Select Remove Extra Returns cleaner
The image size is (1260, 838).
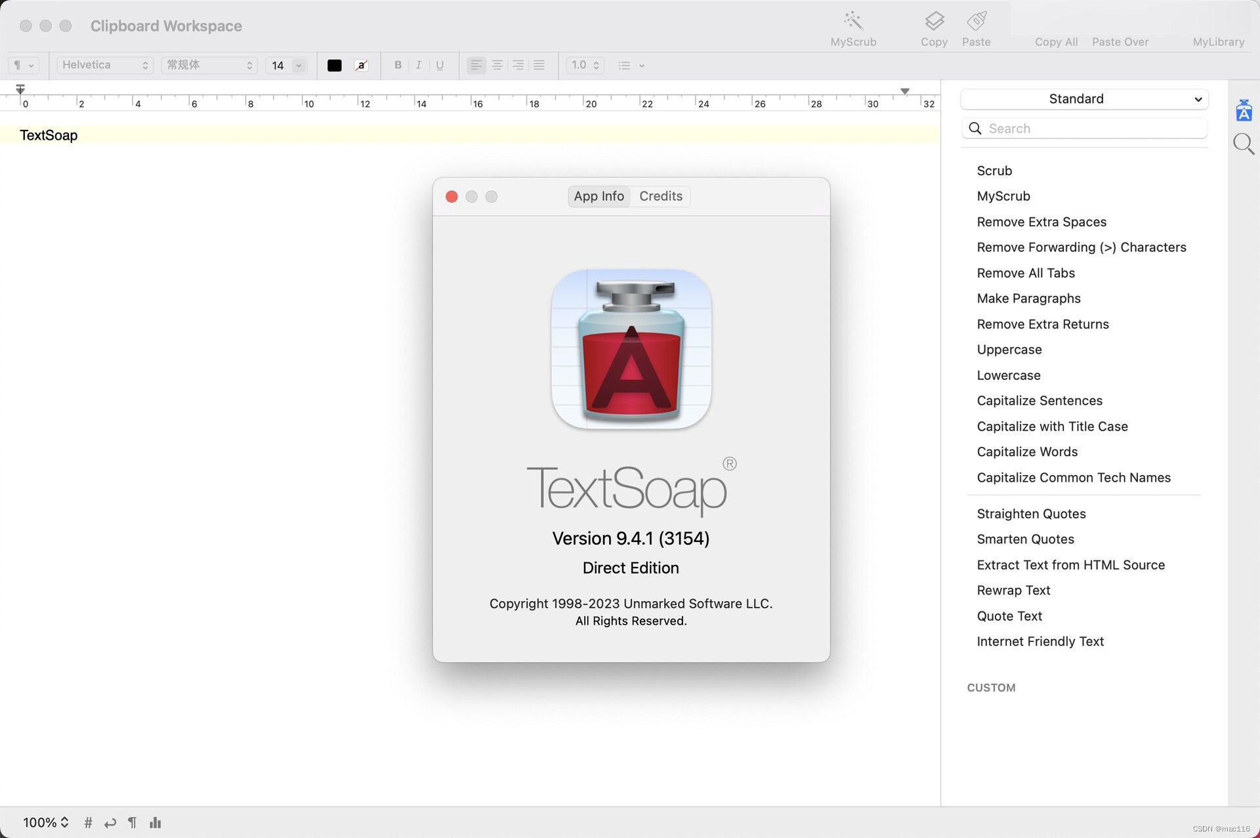click(1043, 324)
